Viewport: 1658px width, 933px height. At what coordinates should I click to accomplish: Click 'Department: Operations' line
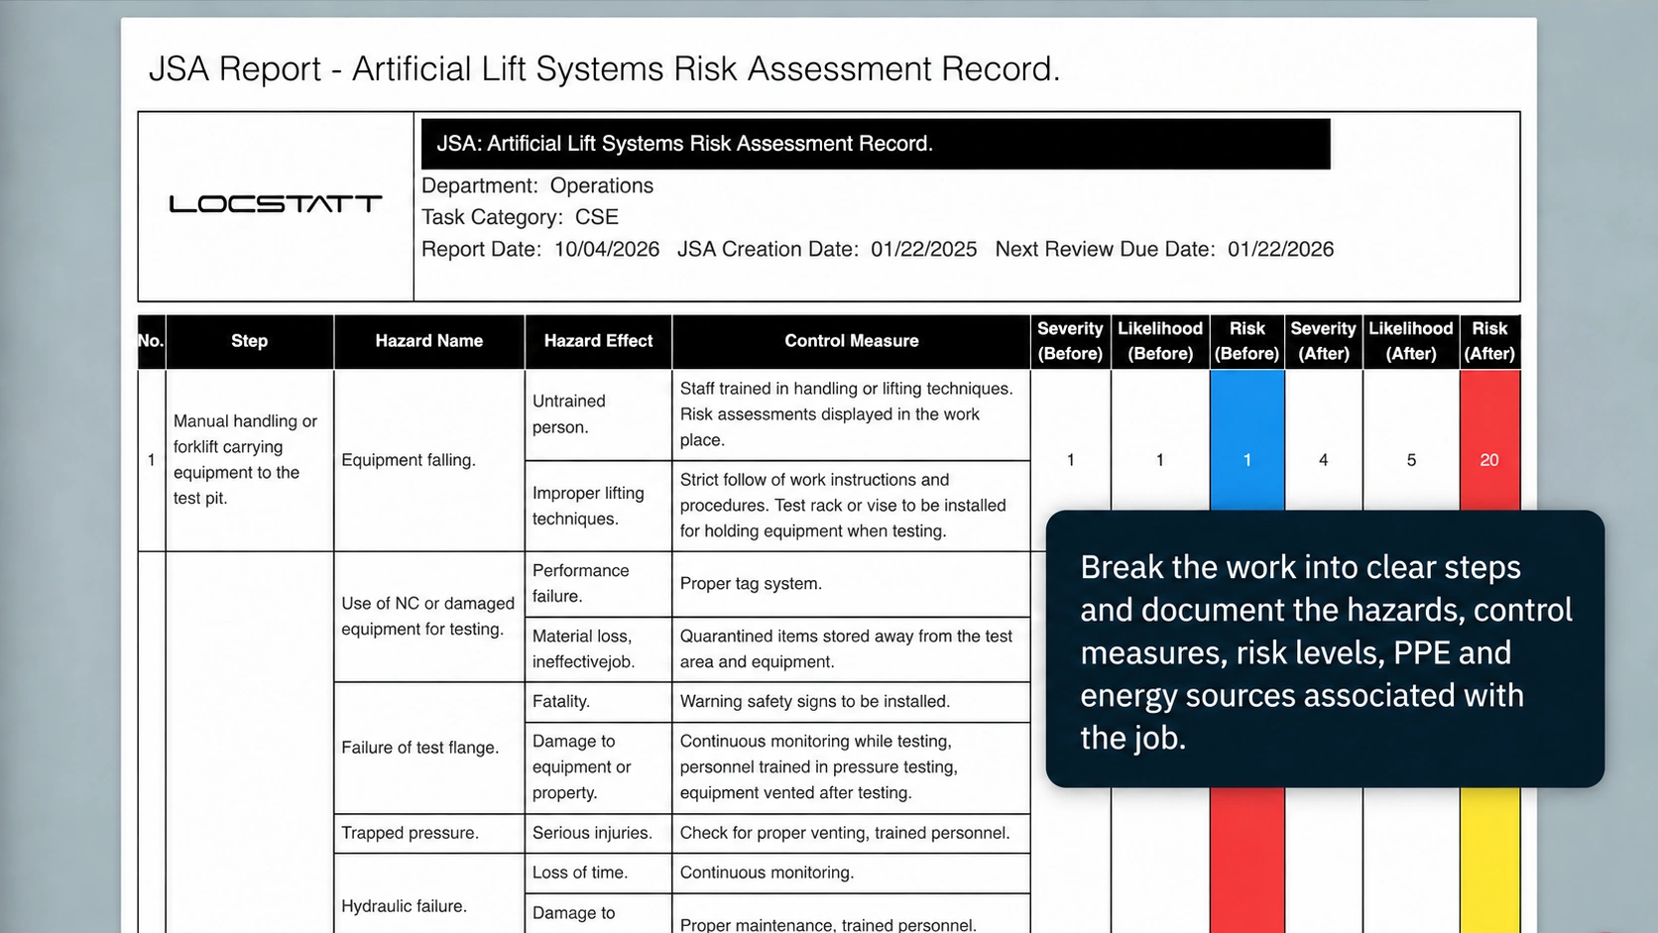point(537,185)
